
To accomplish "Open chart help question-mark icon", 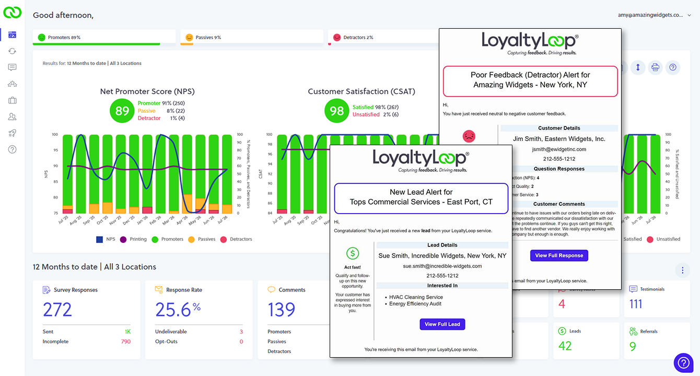I will click(x=673, y=67).
